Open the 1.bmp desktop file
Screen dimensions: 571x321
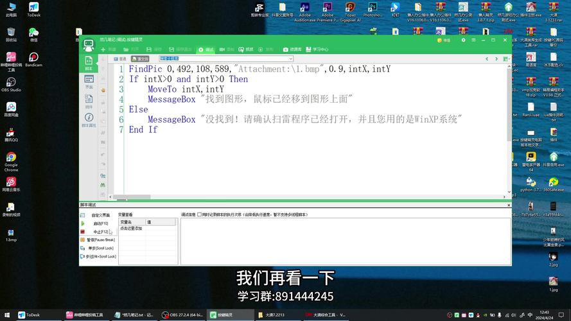point(11,235)
